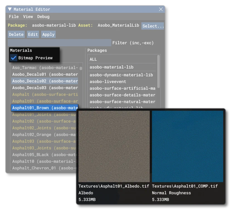Select Asphalt01 material row
Viewport: 231px width, 210px height.
45,101
